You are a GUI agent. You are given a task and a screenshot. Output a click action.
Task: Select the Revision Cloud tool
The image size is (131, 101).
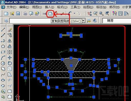point(3,69)
